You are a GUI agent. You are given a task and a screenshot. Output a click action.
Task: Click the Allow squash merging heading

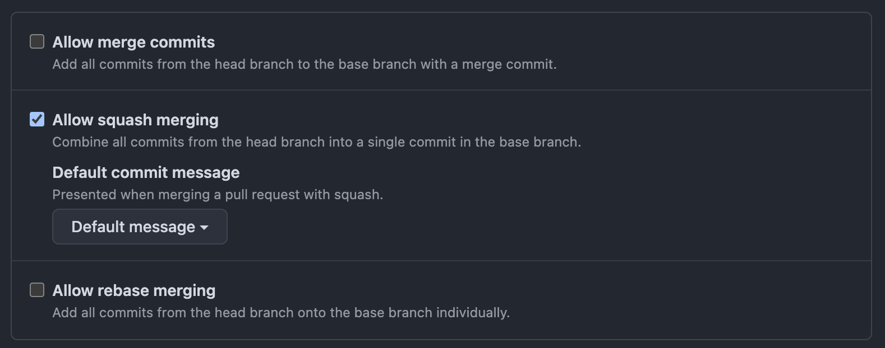[x=135, y=119]
